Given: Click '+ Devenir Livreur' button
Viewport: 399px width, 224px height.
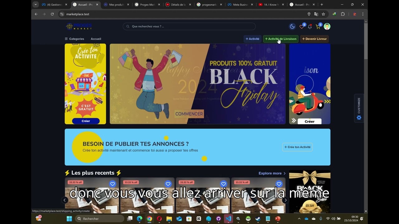Looking at the screenshot, I should click(x=315, y=39).
